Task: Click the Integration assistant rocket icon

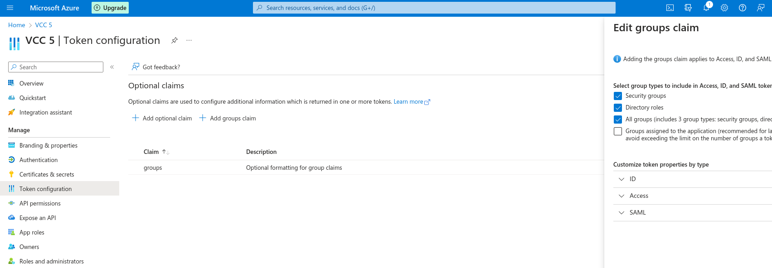Action: pyautogui.click(x=11, y=112)
